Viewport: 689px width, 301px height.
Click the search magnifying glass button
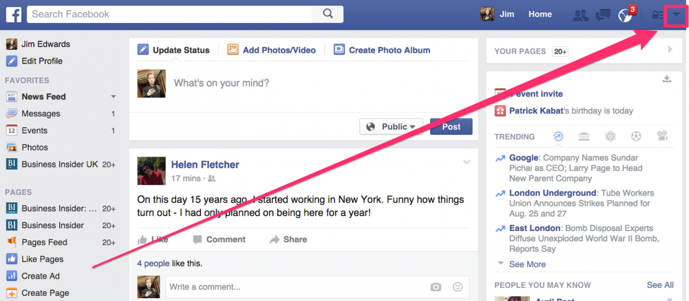pyautogui.click(x=327, y=14)
